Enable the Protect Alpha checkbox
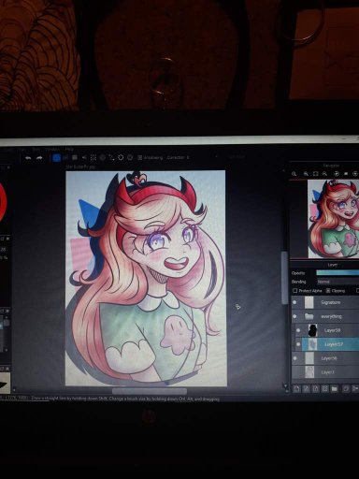Image resolution: width=359 pixels, height=479 pixels. (294, 291)
